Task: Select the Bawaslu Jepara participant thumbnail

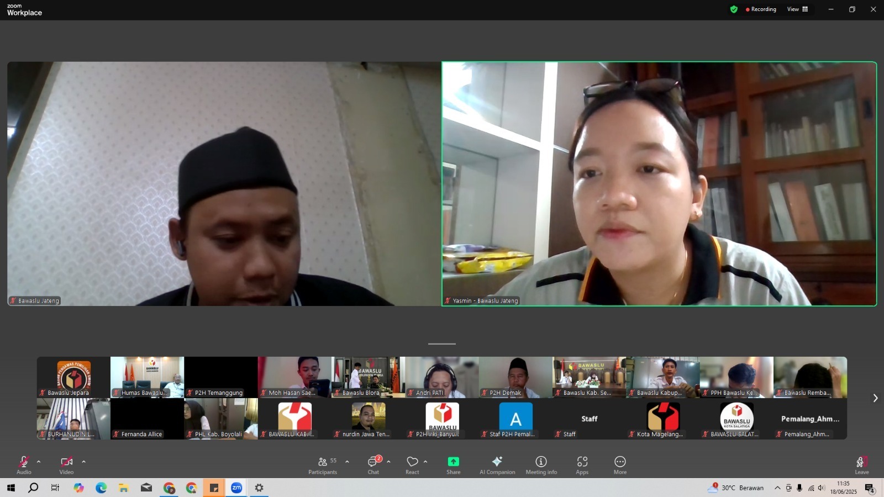Action: click(72, 377)
